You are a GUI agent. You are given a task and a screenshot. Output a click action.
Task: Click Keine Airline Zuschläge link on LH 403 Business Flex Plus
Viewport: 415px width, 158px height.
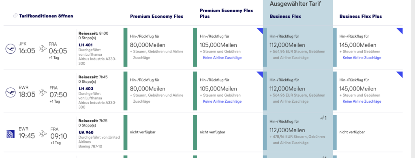click(x=362, y=101)
